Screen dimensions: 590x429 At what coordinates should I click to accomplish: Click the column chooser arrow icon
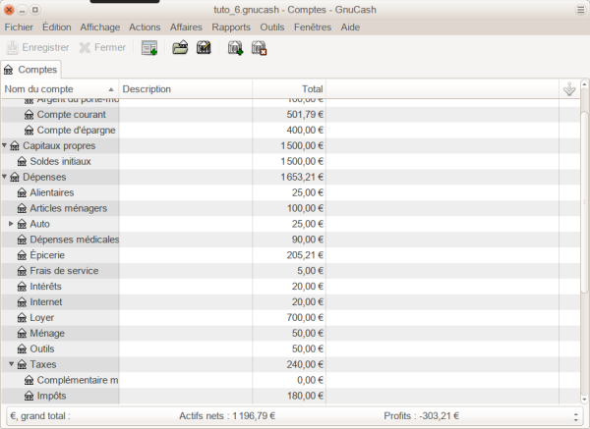(x=568, y=89)
